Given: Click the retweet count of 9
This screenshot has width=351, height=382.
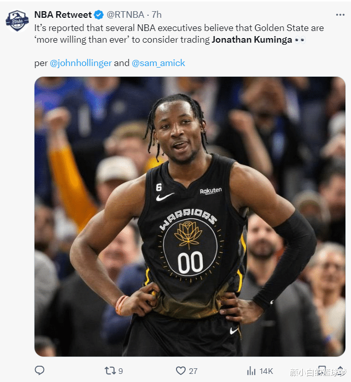Looking at the screenshot, I should point(120,371).
